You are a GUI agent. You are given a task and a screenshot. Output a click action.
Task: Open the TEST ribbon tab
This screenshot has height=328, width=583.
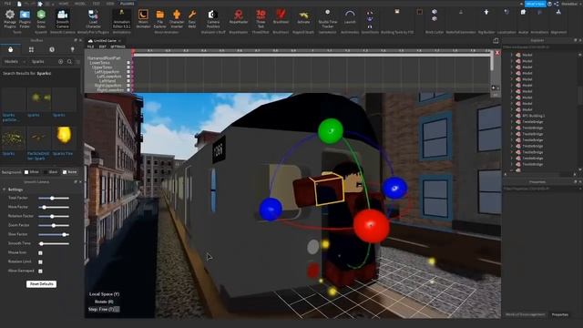(96, 4)
